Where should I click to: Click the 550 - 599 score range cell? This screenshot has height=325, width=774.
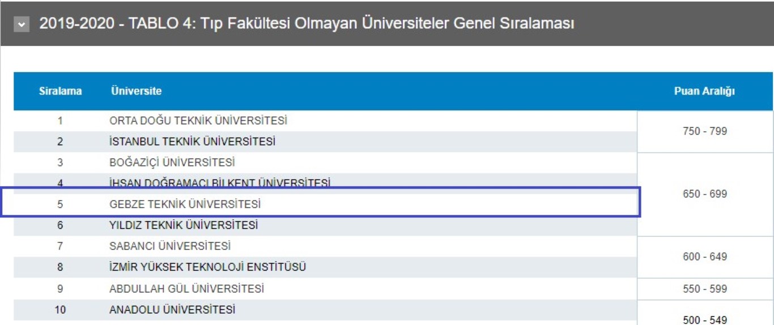pos(705,289)
